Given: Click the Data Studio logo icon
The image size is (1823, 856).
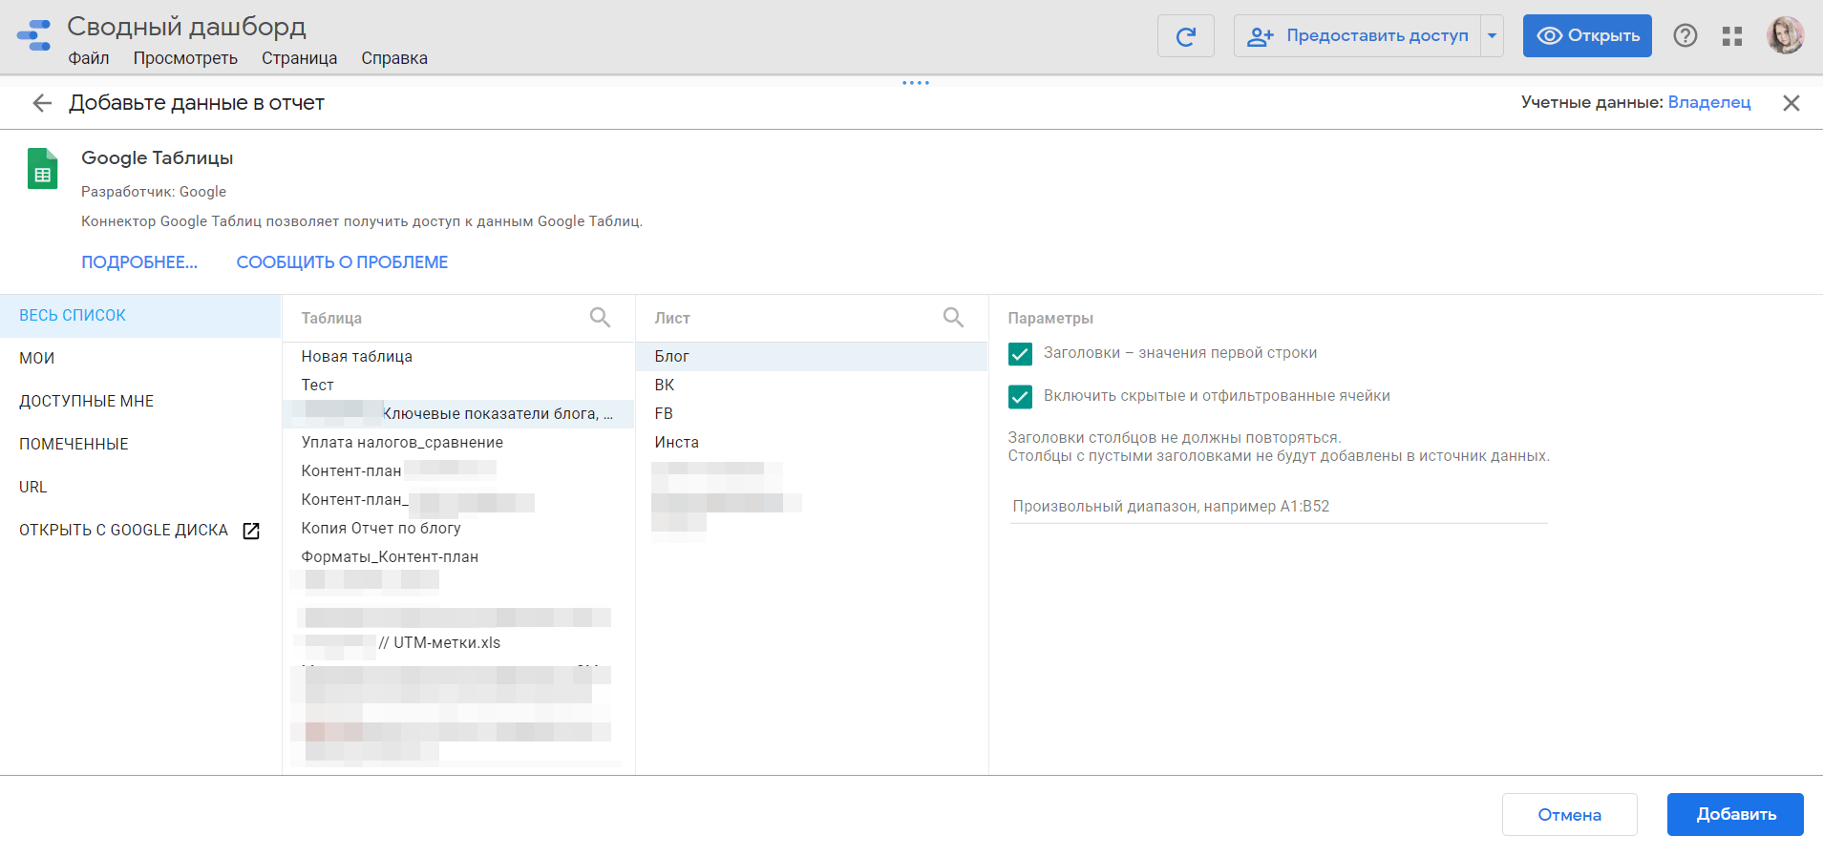Looking at the screenshot, I should [x=34, y=35].
